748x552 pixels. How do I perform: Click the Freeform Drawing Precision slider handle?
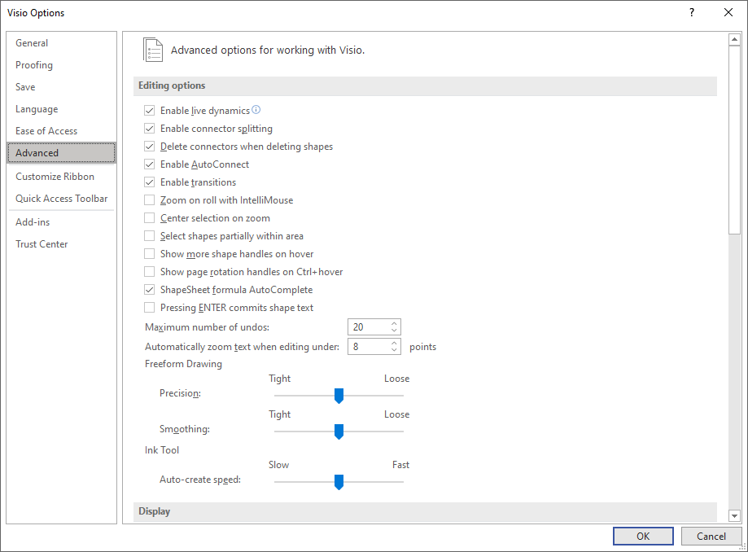tap(339, 396)
